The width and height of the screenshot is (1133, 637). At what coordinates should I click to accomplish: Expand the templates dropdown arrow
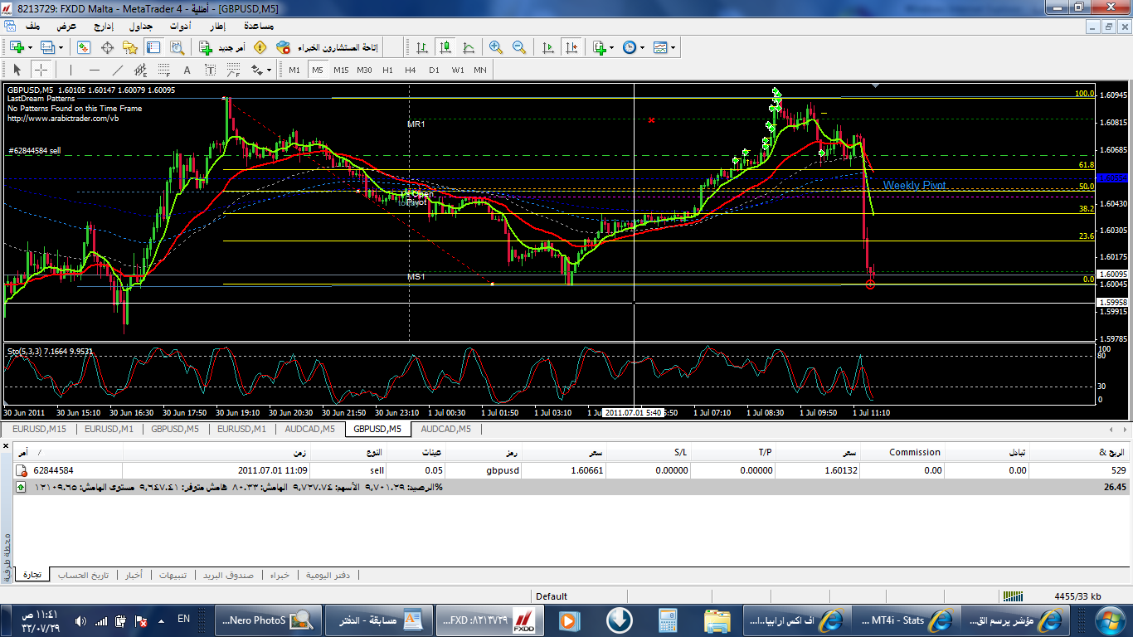pos(673,47)
